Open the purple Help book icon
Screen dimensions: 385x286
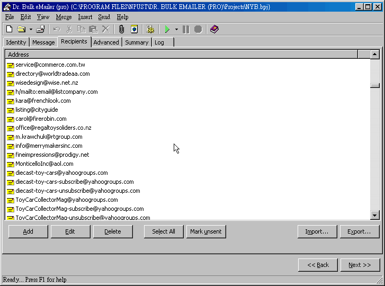(x=214, y=29)
